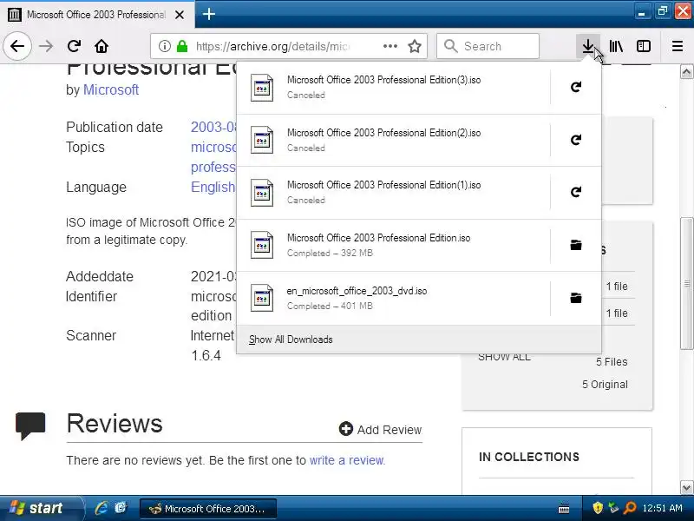694x521 pixels.
Task: Click the page scrollbar down arrow
Action: coord(686,487)
